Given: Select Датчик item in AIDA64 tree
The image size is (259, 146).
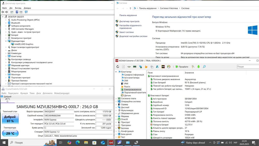Looking at the screenshot, I should pos(127,96).
